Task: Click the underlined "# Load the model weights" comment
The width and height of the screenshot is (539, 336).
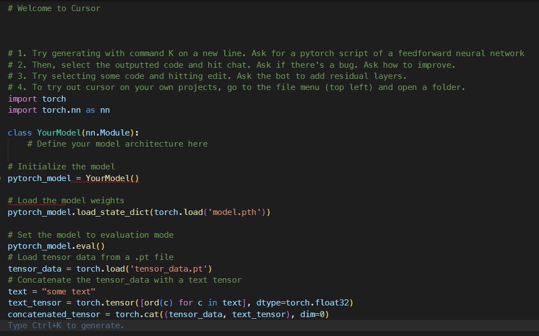Action: click(66, 200)
